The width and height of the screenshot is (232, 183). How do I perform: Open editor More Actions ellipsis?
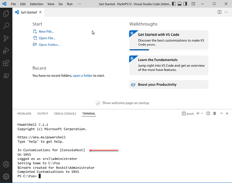click(x=226, y=12)
